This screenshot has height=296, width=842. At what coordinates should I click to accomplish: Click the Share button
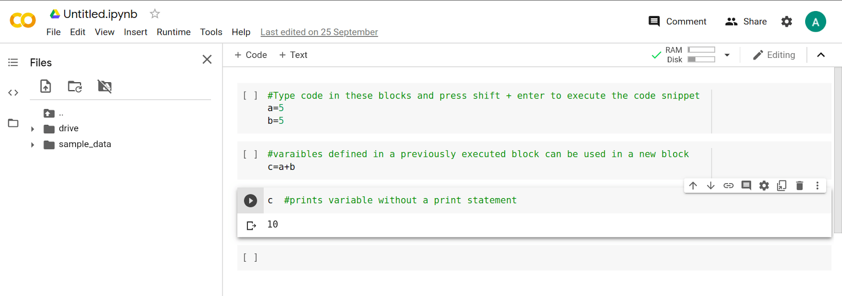tap(746, 22)
